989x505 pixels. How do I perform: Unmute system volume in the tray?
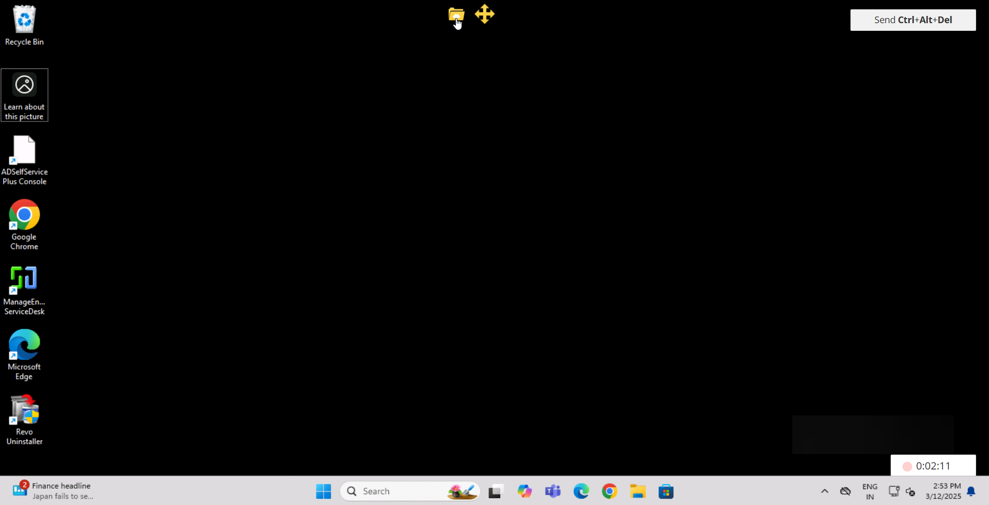click(x=911, y=492)
